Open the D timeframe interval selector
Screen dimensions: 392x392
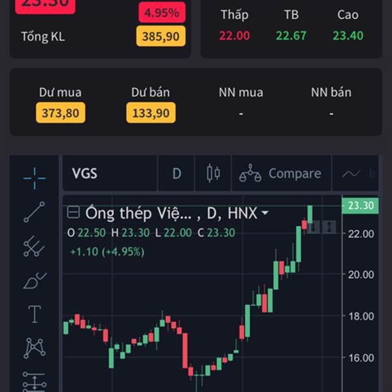(x=176, y=173)
